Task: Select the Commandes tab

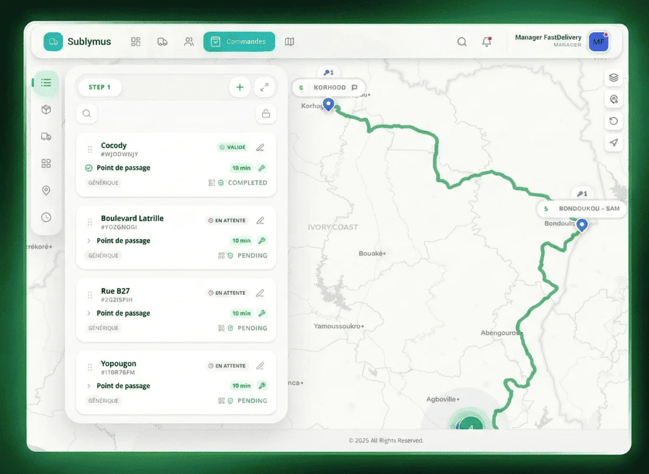Action: point(239,41)
